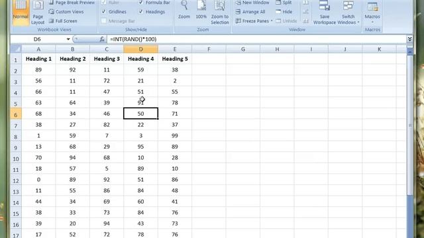Select cell E8 containing 99

(x=175, y=136)
